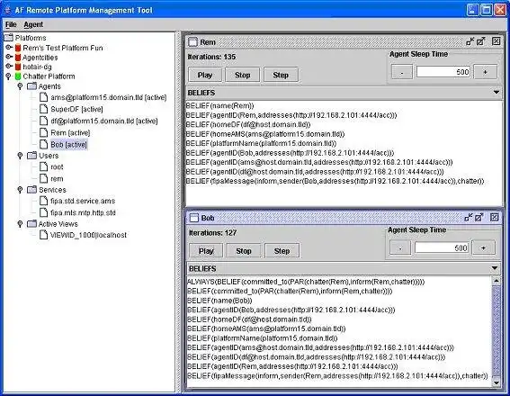Viewport: 510px width, 396px height.
Task: Select the ALWAYS(BELIEF(committed_to line in Bob window
Action: tap(306, 282)
